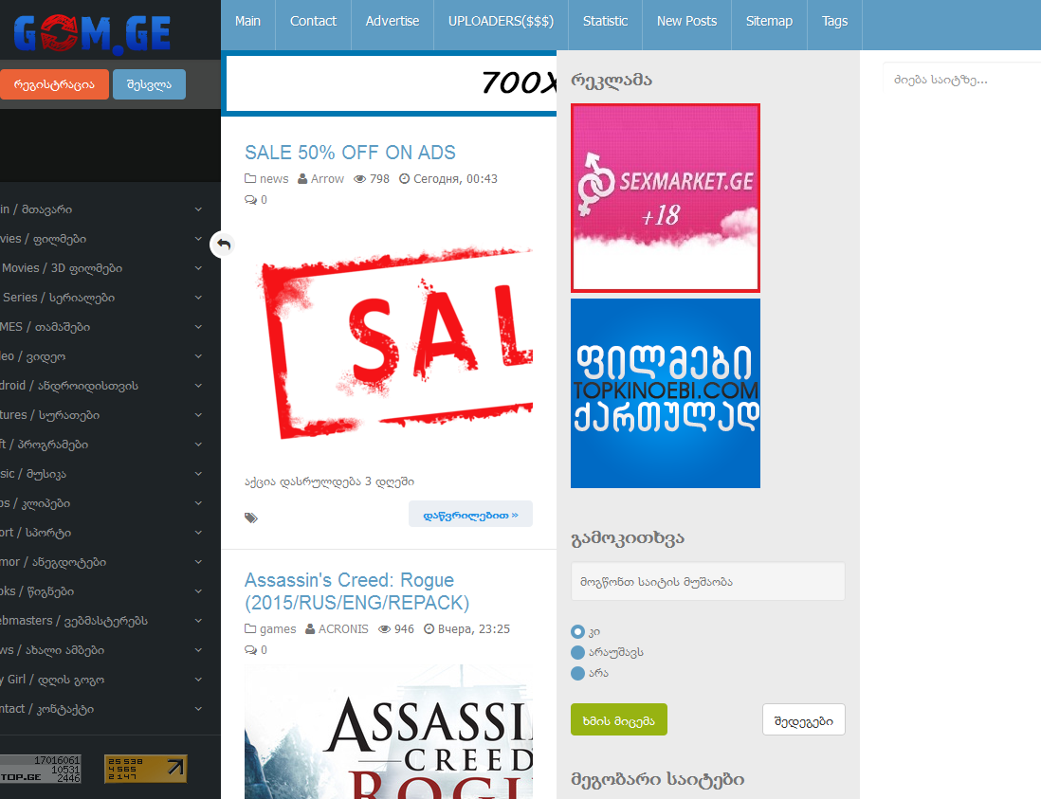Screen dimensions: 1041x799
Task: Click the clock icon beside Сегодня, 00:43
Action: 404,178
